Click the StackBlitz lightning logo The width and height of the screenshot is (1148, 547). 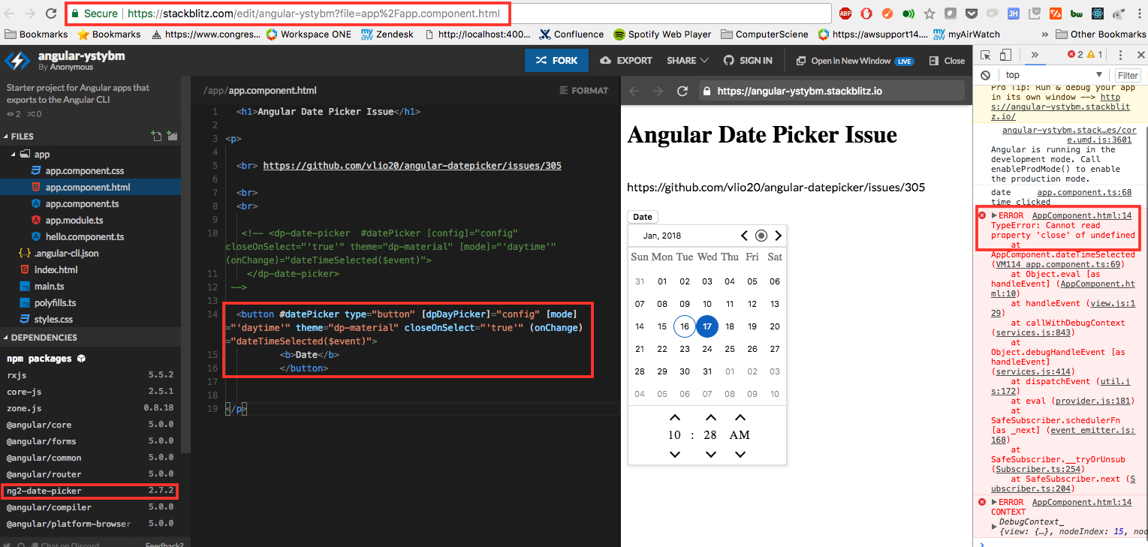[17, 61]
